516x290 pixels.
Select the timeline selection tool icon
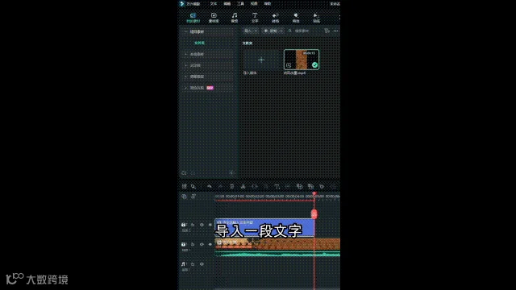tap(193, 186)
